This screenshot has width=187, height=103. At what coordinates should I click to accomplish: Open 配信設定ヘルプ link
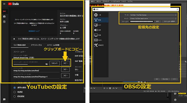pos(34,31)
